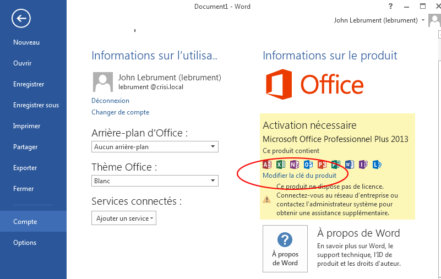Select Compte in the sidebar
This screenshot has width=441, height=279.
(33, 222)
